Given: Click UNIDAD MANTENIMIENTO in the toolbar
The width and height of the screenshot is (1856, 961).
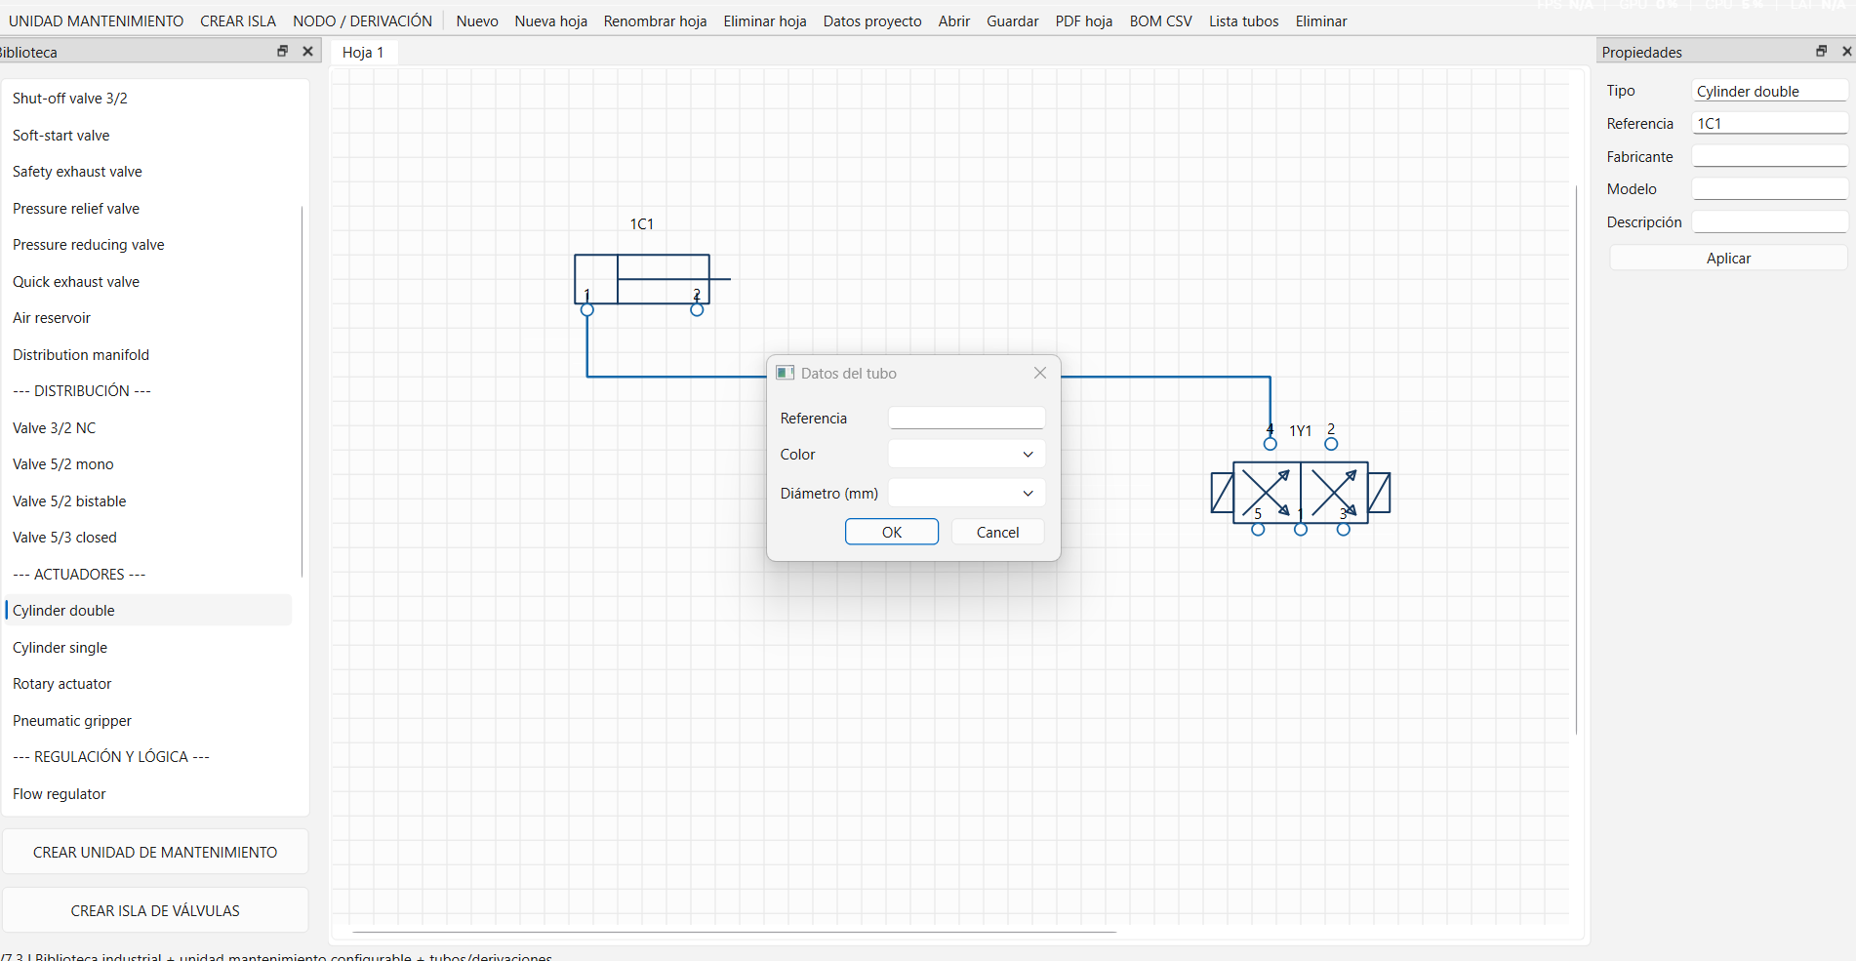Looking at the screenshot, I should click(x=96, y=20).
